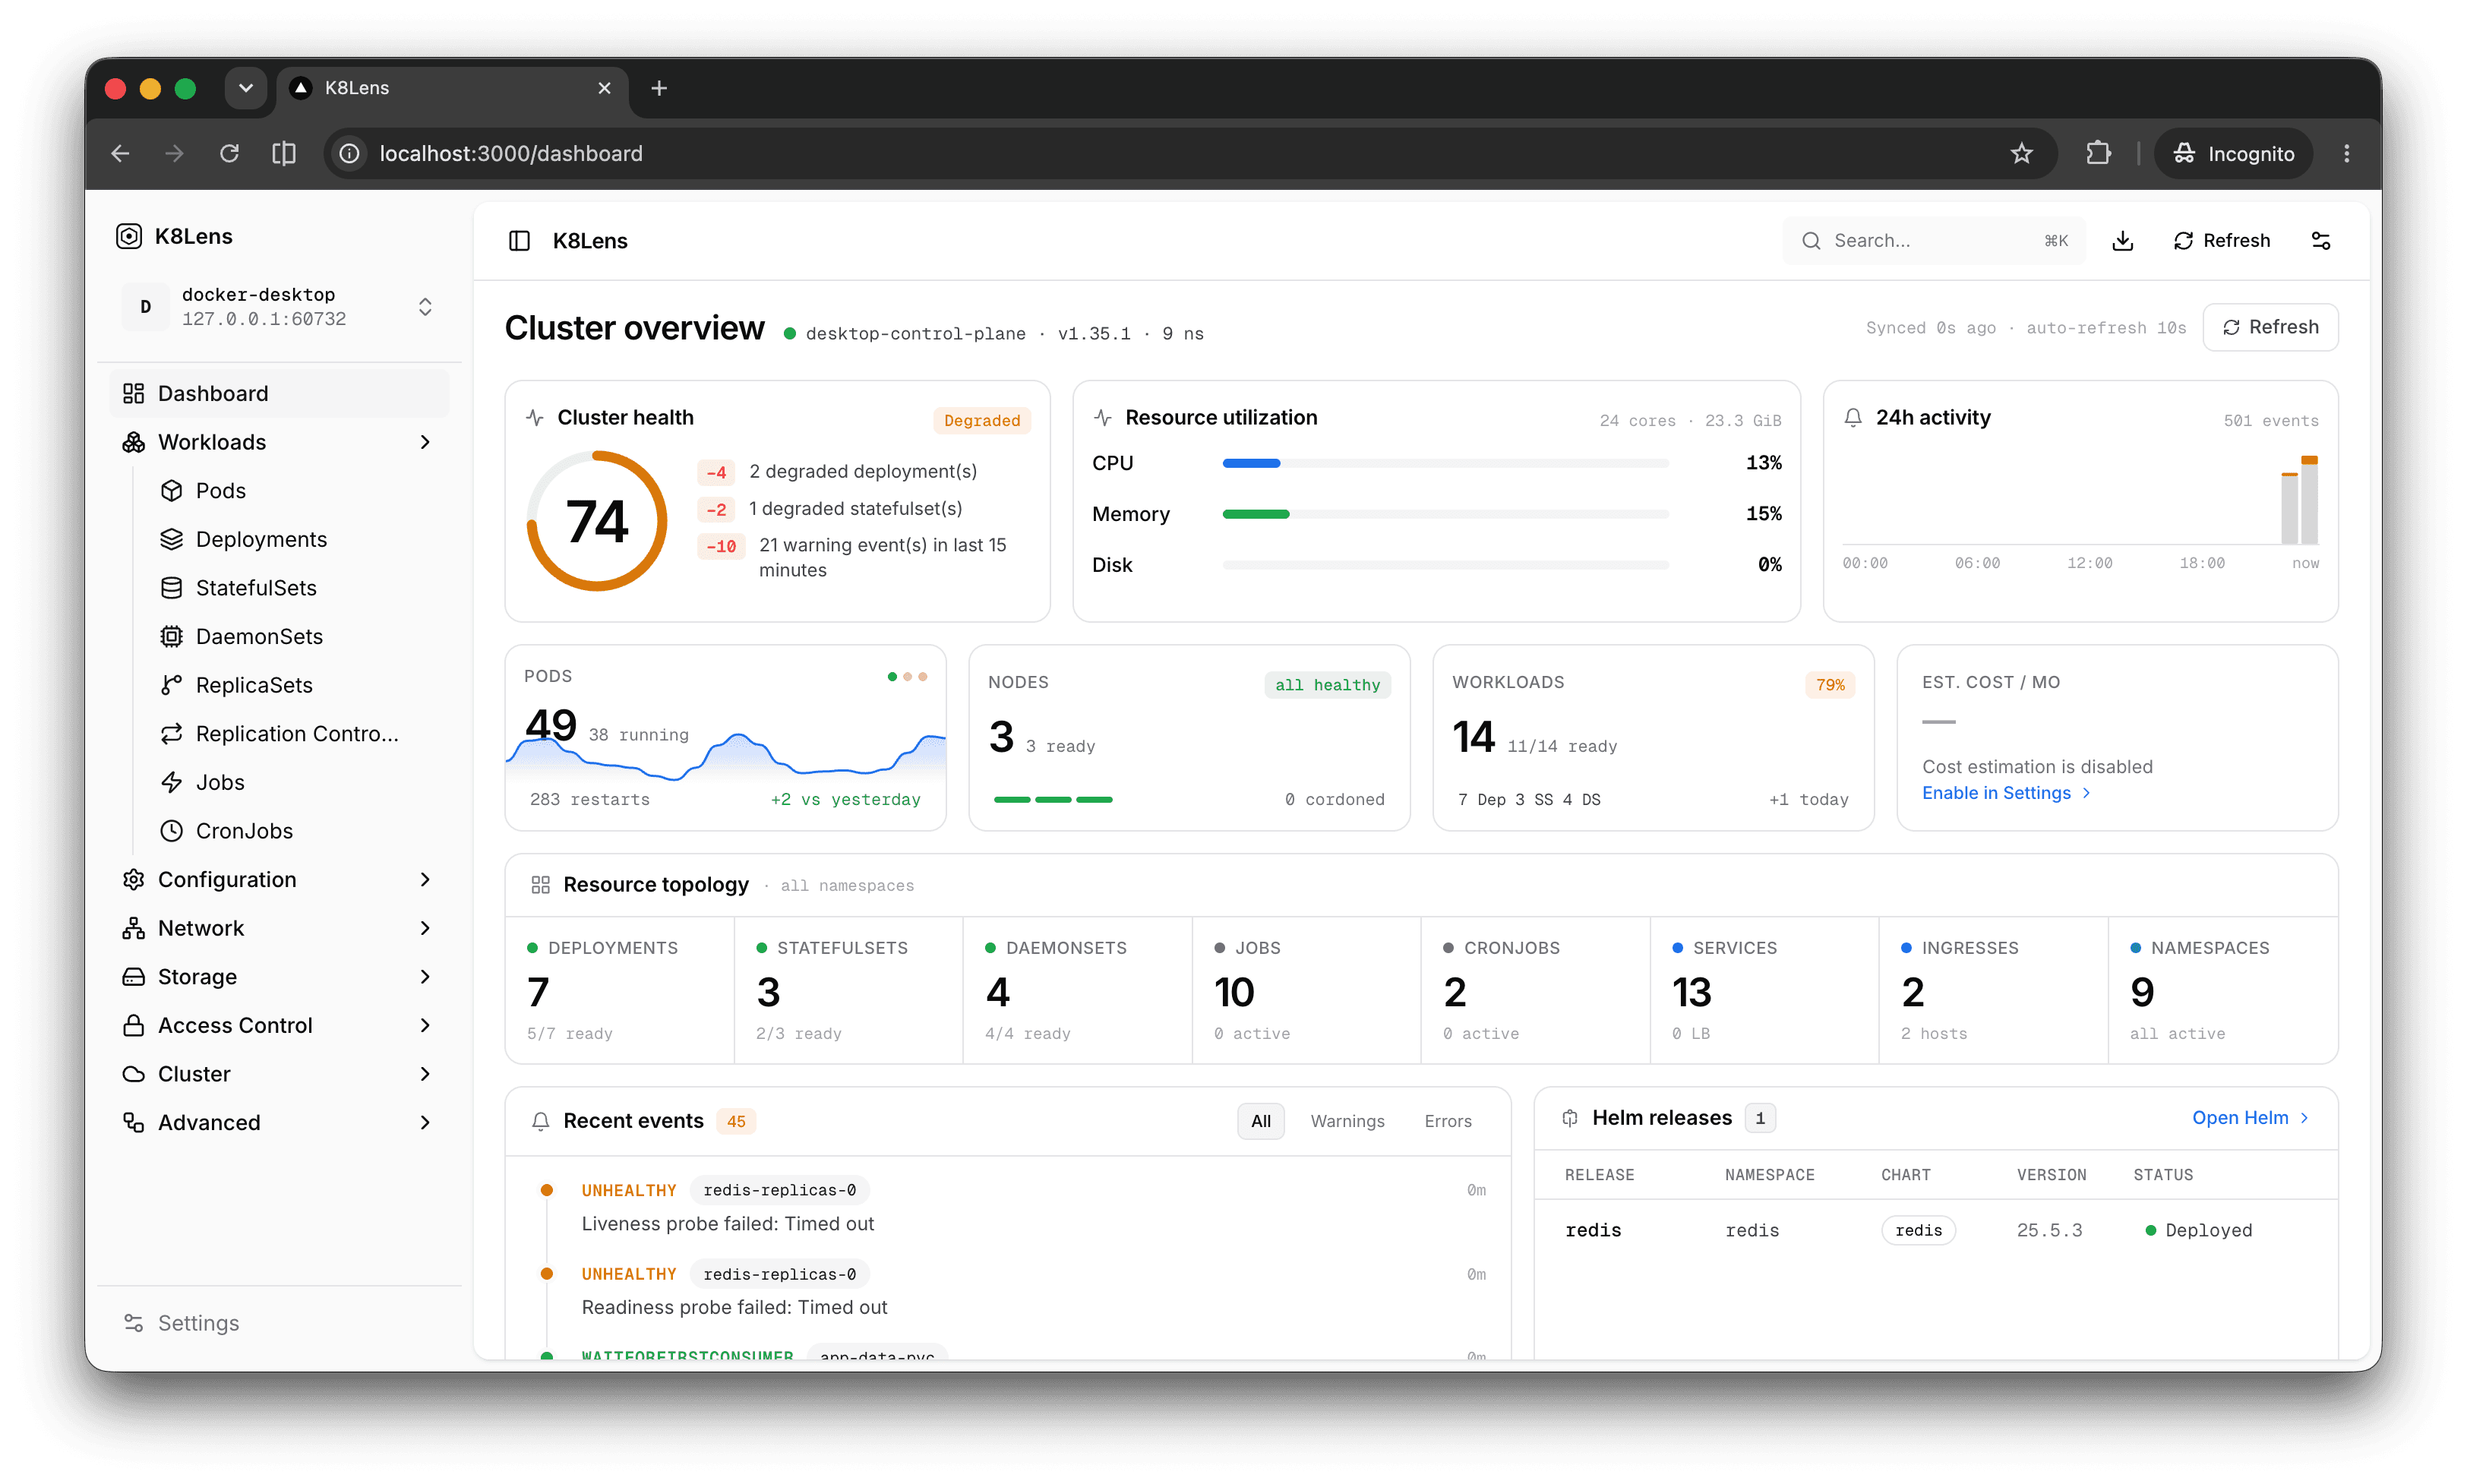Click the cluster health score ring 74
Viewport: 2467px width, 1484px height.
[x=597, y=521]
